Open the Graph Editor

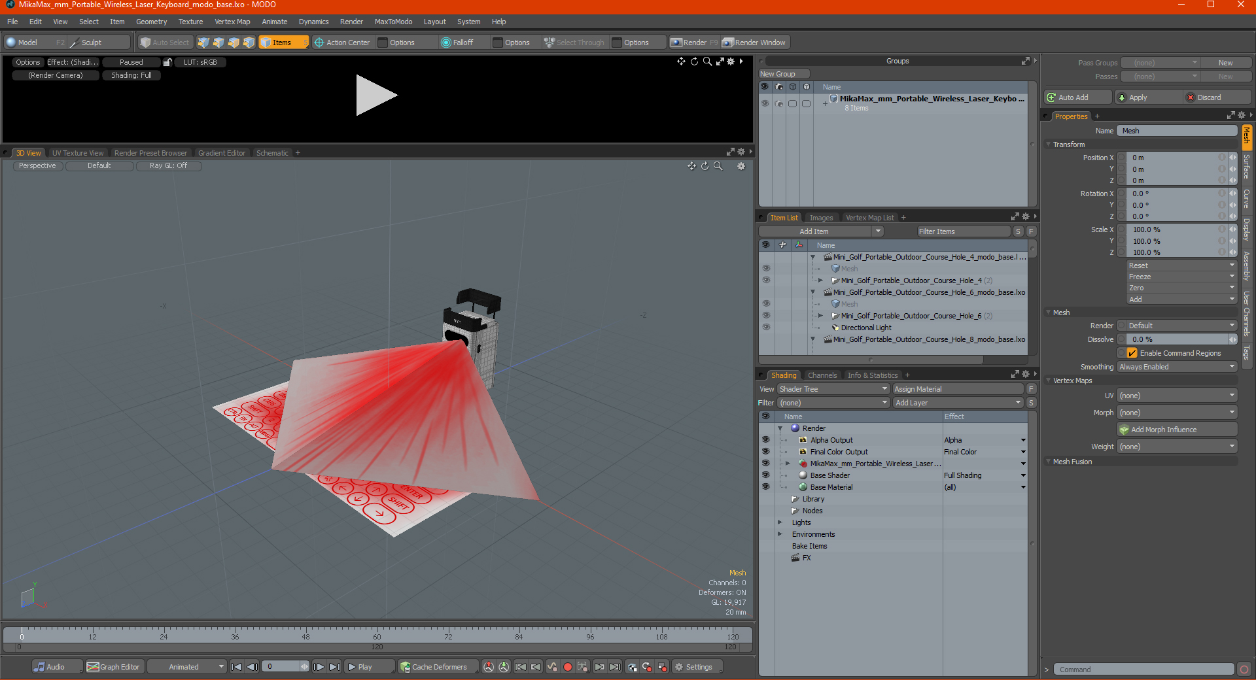pyautogui.click(x=114, y=667)
